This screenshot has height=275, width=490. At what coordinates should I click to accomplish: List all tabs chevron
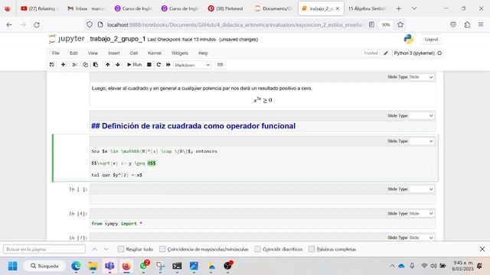coord(414,8)
